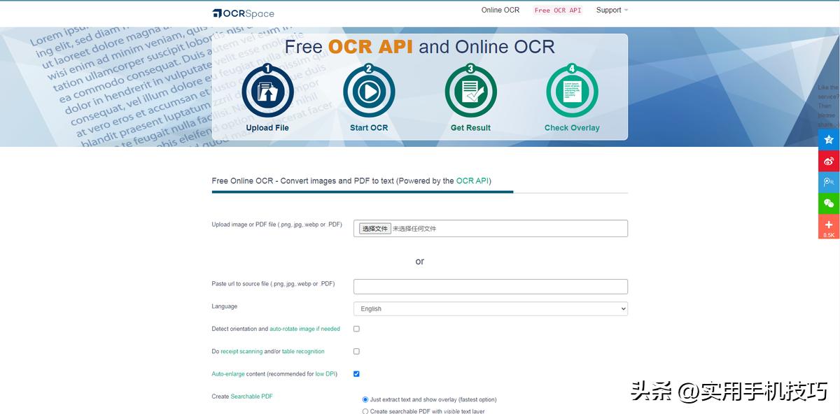Click the Get Result label
The image size is (840, 414).
(x=470, y=128)
